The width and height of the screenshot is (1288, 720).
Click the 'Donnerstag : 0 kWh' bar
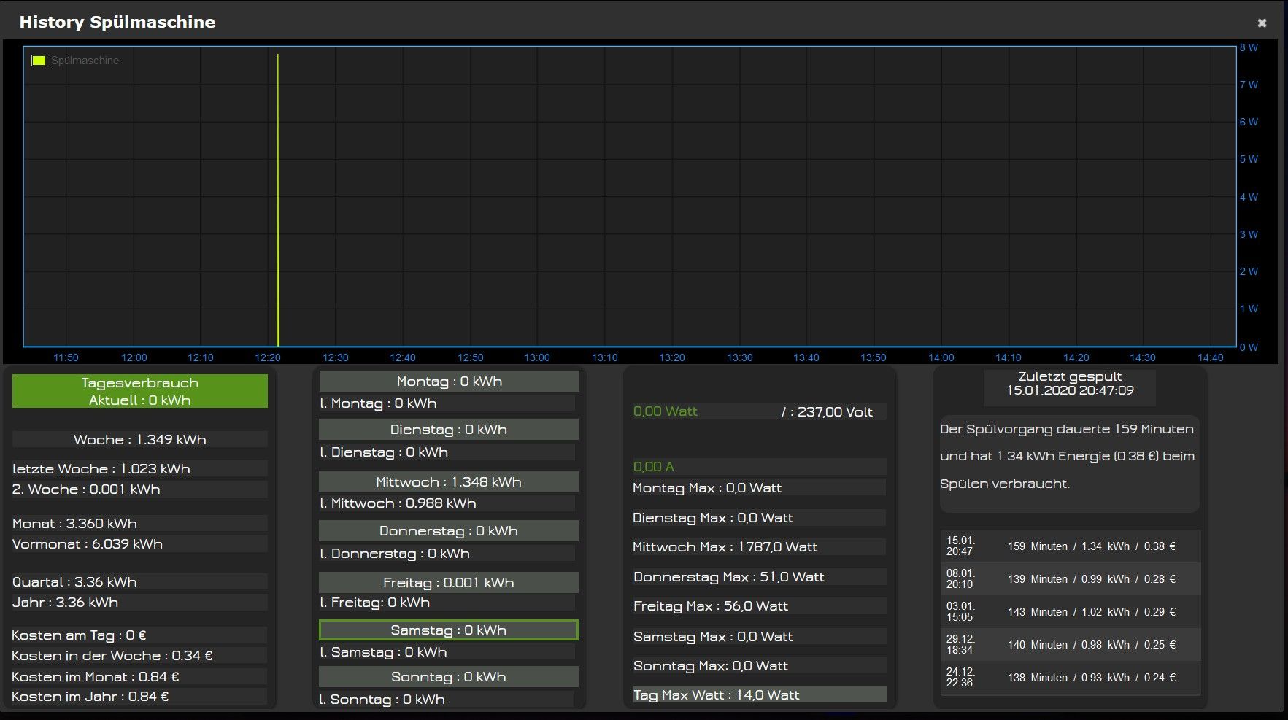(x=449, y=530)
